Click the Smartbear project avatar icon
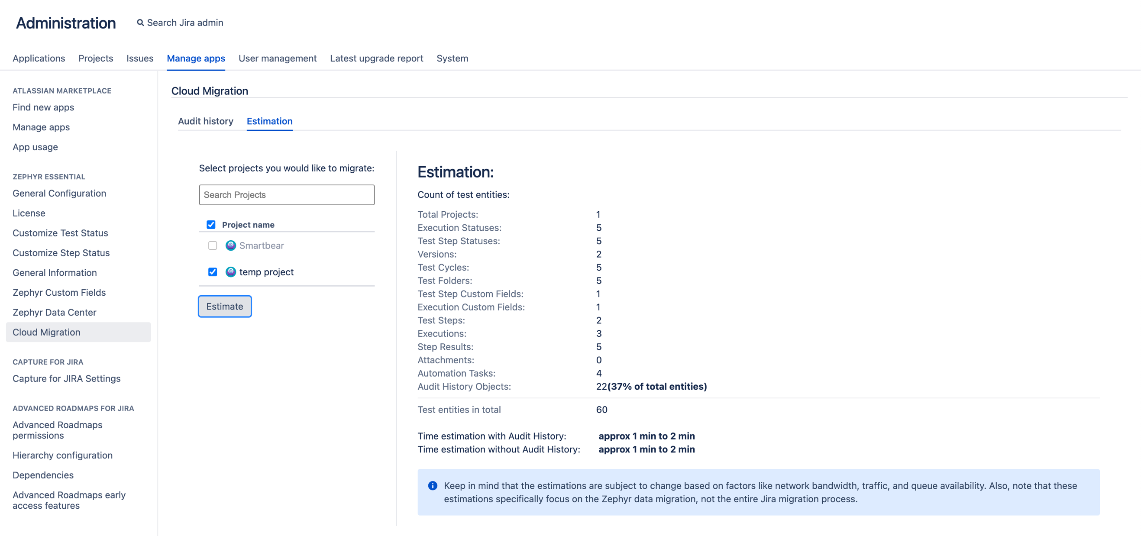 pyautogui.click(x=231, y=245)
